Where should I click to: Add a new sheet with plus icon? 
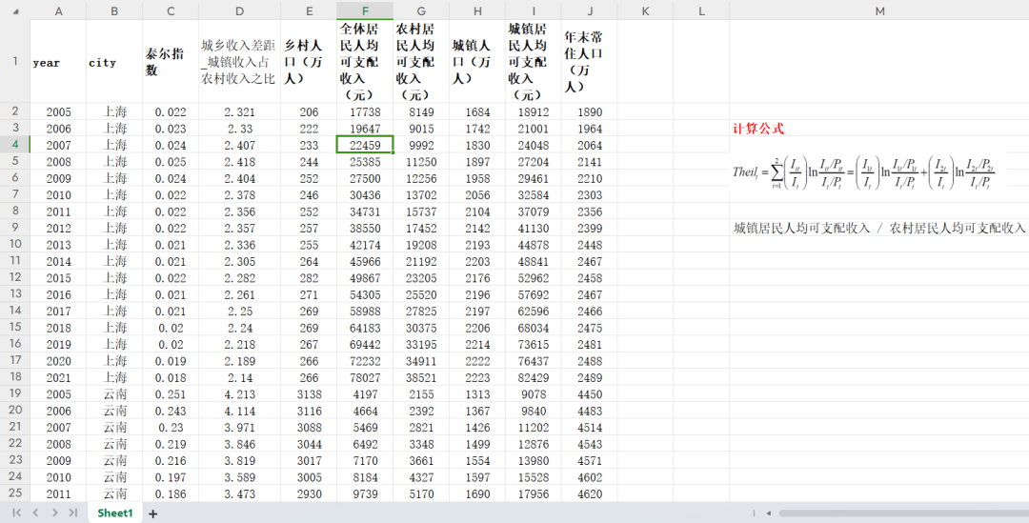pyautogui.click(x=152, y=513)
